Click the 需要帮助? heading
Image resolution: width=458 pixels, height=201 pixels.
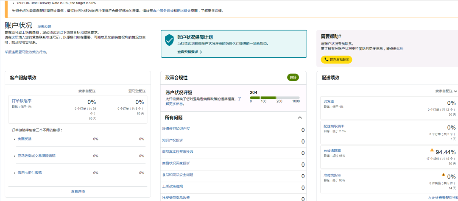tap(331, 36)
